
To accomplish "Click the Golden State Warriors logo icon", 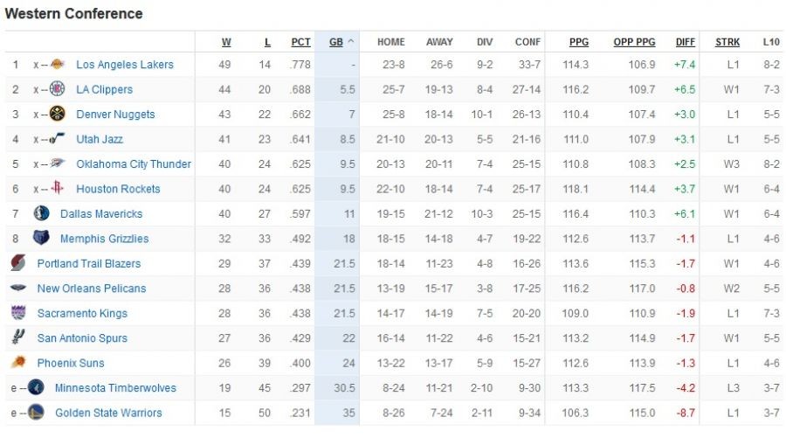I will point(36,413).
